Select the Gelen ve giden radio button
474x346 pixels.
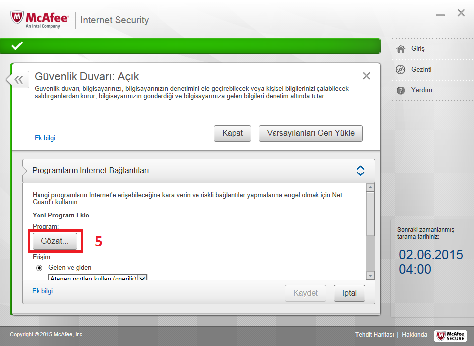pos(39,268)
